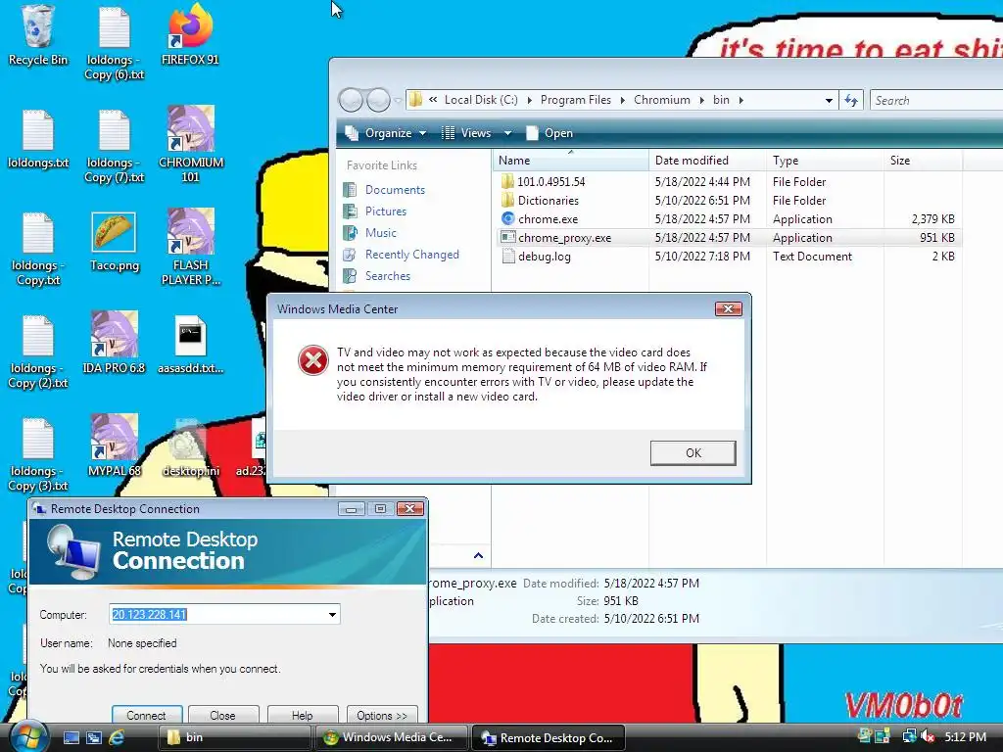
Task: Sort by the Name column header
Action: [x=571, y=161]
